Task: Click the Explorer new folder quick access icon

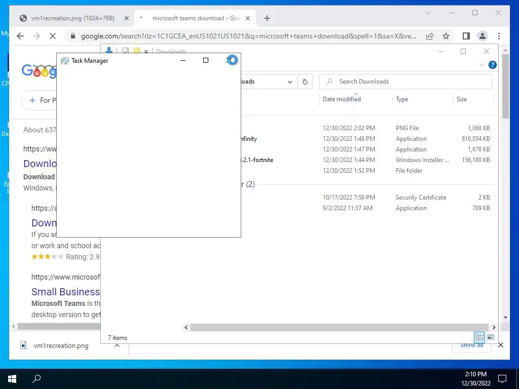Action: point(136,51)
